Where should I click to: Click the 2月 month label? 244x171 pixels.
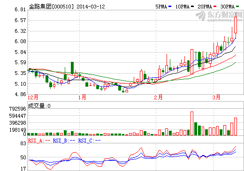pos(158,97)
